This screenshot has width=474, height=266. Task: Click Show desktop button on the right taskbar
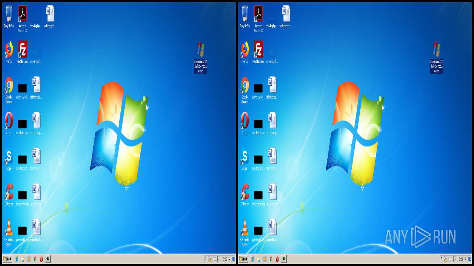point(470,259)
